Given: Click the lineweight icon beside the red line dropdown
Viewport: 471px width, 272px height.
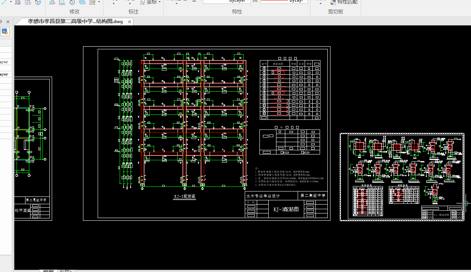Looking at the screenshot, I should (255, 2).
